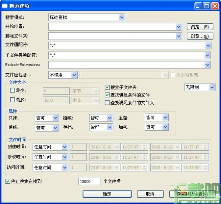Open the 创建时间 dropdown showing 任意时间
The image size is (221, 204).
click(x=50, y=147)
